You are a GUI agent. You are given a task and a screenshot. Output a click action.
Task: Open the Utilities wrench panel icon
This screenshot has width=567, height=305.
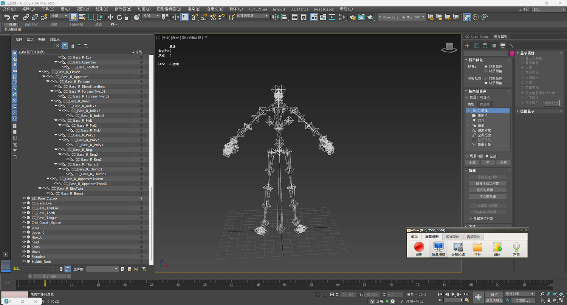pos(511,46)
